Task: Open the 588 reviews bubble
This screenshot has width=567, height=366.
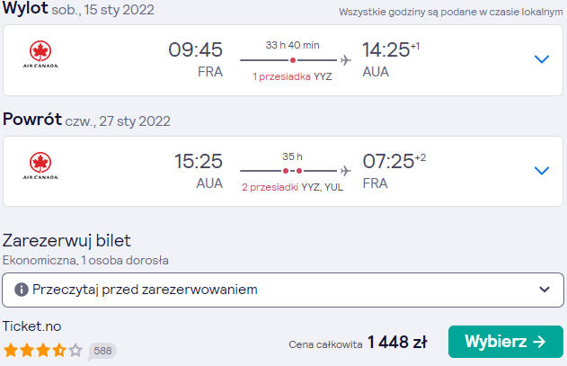Action: pyautogui.click(x=102, y=351)
